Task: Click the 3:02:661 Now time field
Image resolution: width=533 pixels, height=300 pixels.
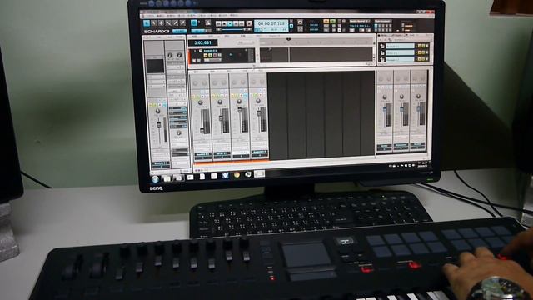Action: point(203,42)
